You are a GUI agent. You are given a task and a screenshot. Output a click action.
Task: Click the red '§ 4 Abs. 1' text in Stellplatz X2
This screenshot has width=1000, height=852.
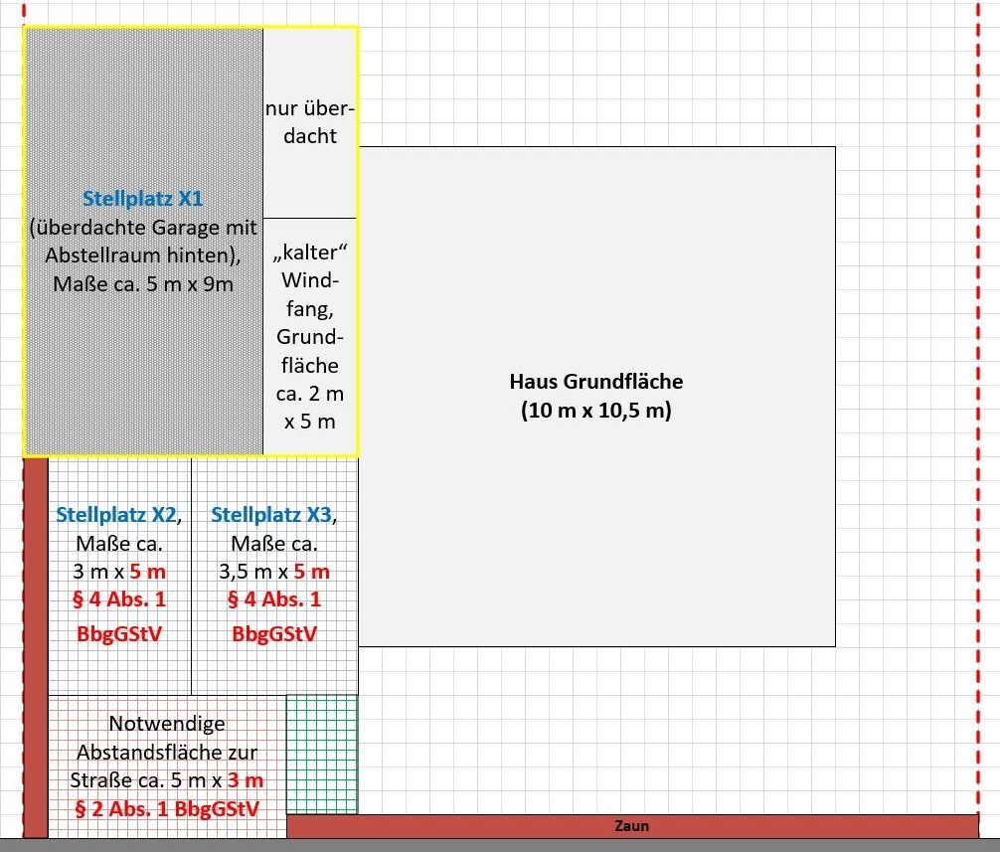pos(121,599)
